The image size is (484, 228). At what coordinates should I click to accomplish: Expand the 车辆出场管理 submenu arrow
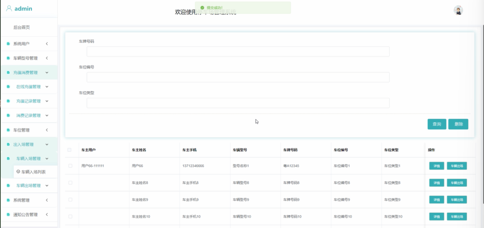47,186
